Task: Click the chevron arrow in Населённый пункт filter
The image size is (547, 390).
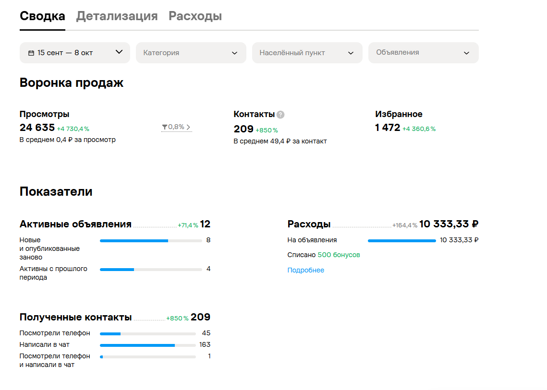Action: (x=351, y=53)
